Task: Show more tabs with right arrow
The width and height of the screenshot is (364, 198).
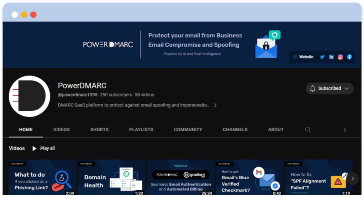Action: tap(345, 130)
